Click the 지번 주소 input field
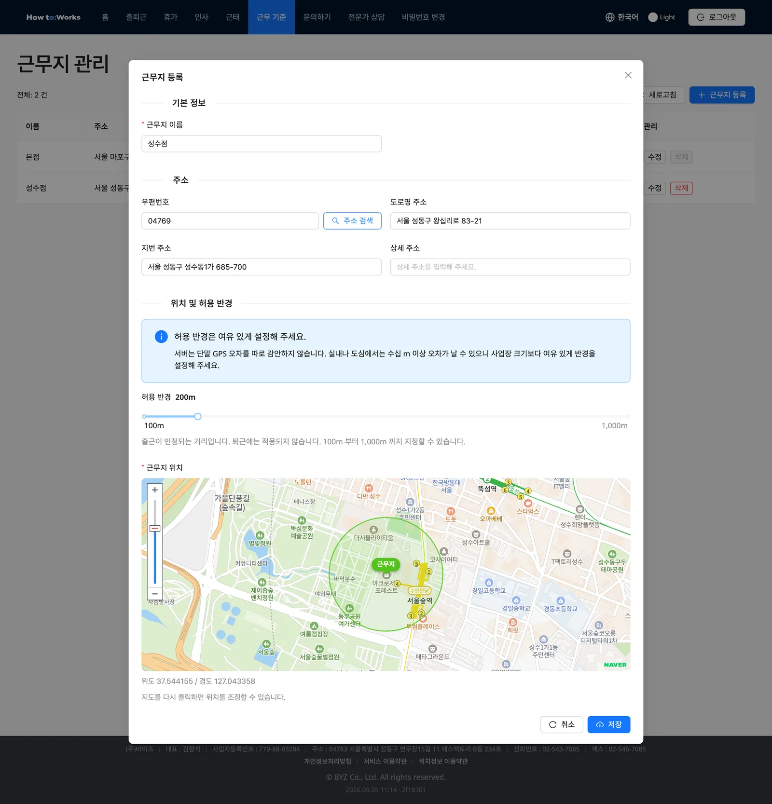The image size is (772, 804). pos(262,267)
